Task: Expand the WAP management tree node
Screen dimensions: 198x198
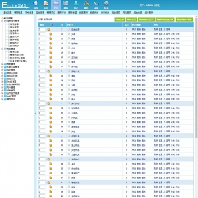Action: point(2,96)
